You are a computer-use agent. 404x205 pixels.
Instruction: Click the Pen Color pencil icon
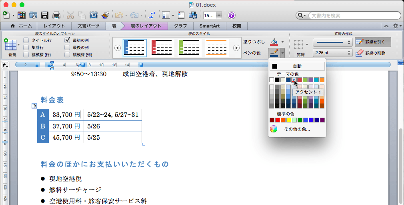274,53
